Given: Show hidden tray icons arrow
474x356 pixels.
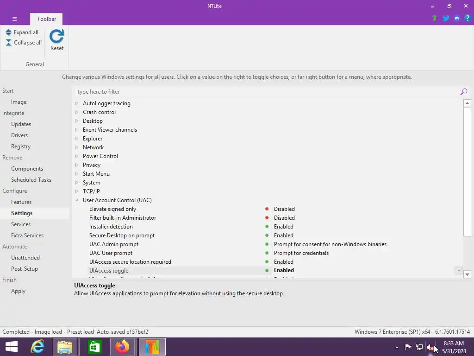Looking at the screenshot, I should pos(397,347).
